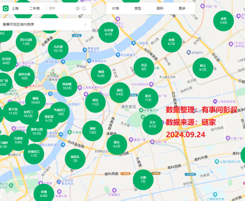Collapse the 查看可视区域内房源 panel chevron
Image resolution: width=245 pixels, height=201 pixels.
(x=85, y=24)
